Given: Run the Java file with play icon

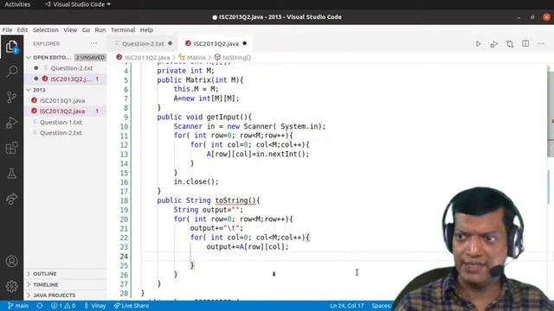Looking at the screenshot, I should pos(478,44).
